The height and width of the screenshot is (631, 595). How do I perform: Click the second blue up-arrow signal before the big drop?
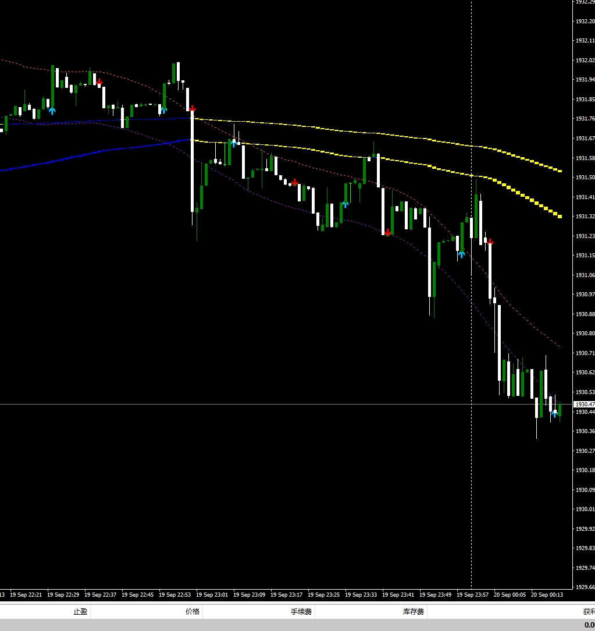click(x=163, y=110)
